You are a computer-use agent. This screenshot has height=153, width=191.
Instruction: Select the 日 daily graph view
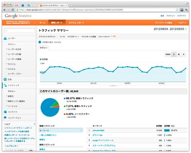pyautogui.click(x=174, y=54)
